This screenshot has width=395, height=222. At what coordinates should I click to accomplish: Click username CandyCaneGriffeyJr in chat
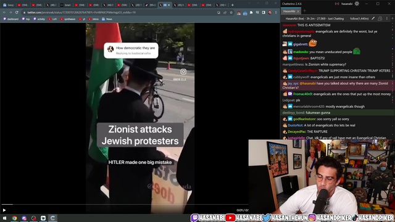tap(302, 71)
